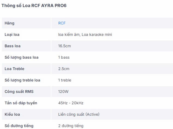Click the "Kiểu loa" row label
Viewport: 173px width, 129px height.
(12, 114)
